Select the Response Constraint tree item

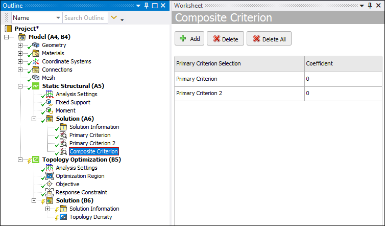(x=81, y=192)
